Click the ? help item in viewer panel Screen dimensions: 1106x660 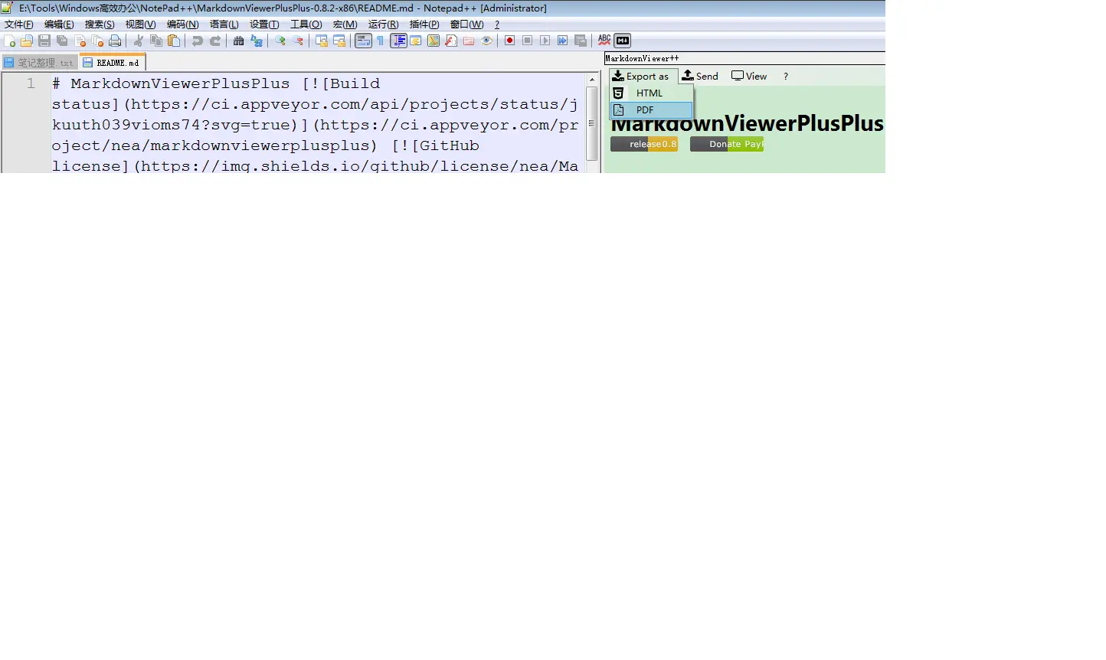tap(785, 76)
